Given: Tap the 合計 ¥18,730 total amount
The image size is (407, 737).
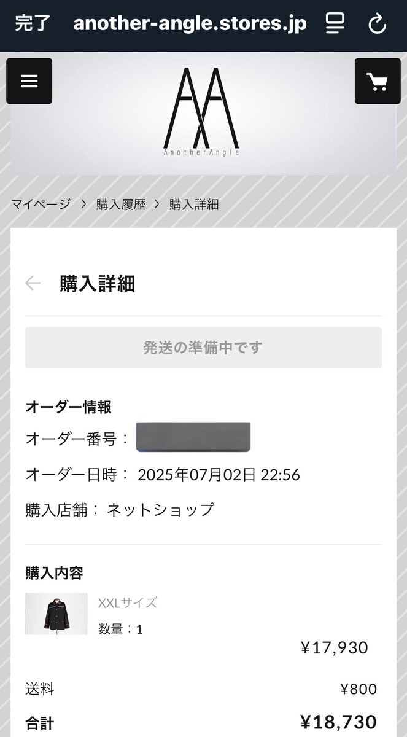Looking at the screenshot, I should [338, 722].
